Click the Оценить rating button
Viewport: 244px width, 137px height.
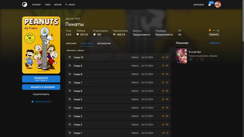[x=214, y=35]
